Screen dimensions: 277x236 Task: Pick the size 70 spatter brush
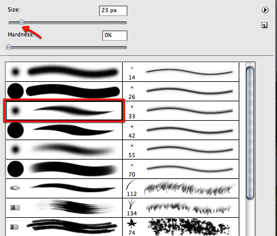coord(181,169)
